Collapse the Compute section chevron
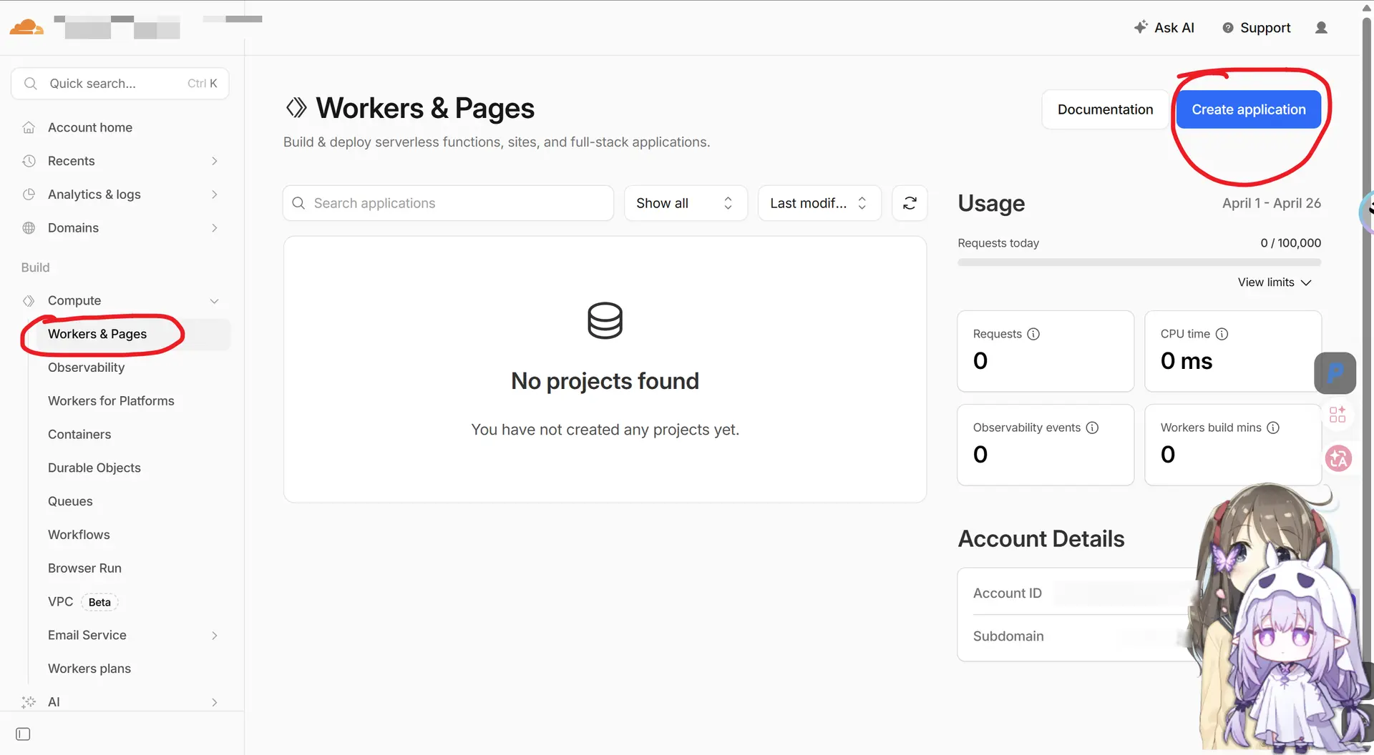The width and height of the screenshot is (1374, 755). [x=215, y=301]
